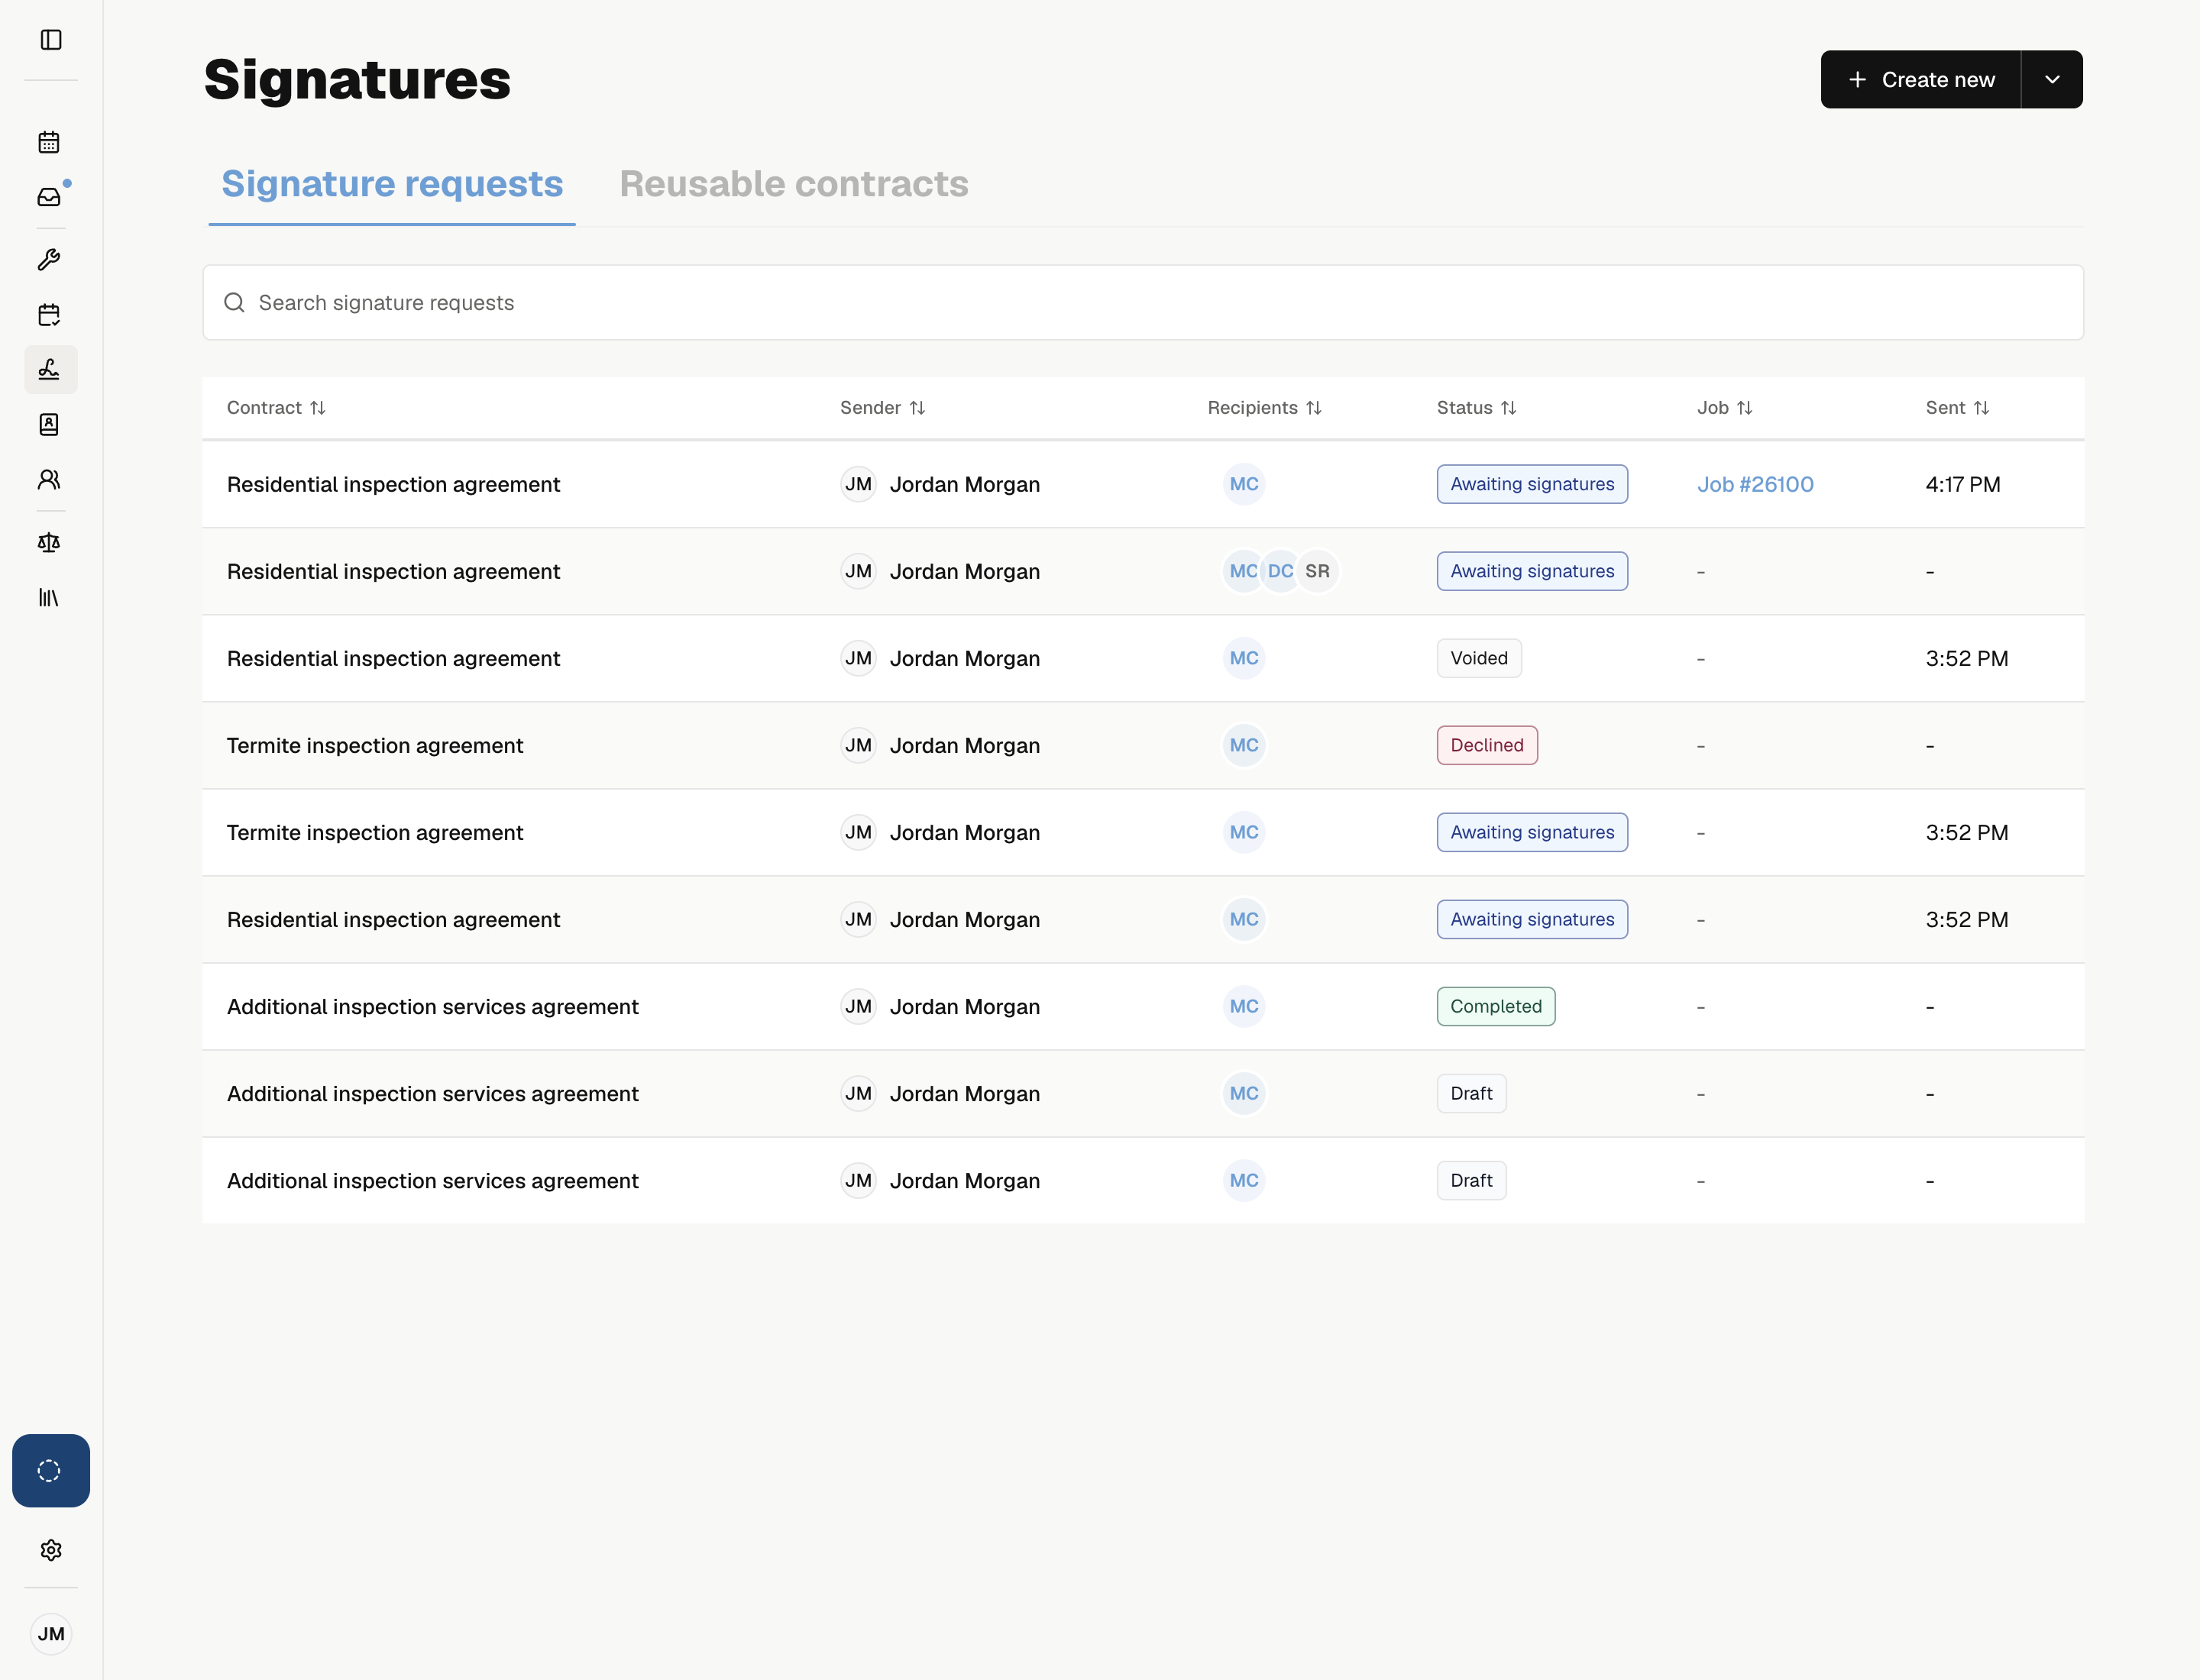Open the Residential inspection agreement marked Voided

pos(393,658)
